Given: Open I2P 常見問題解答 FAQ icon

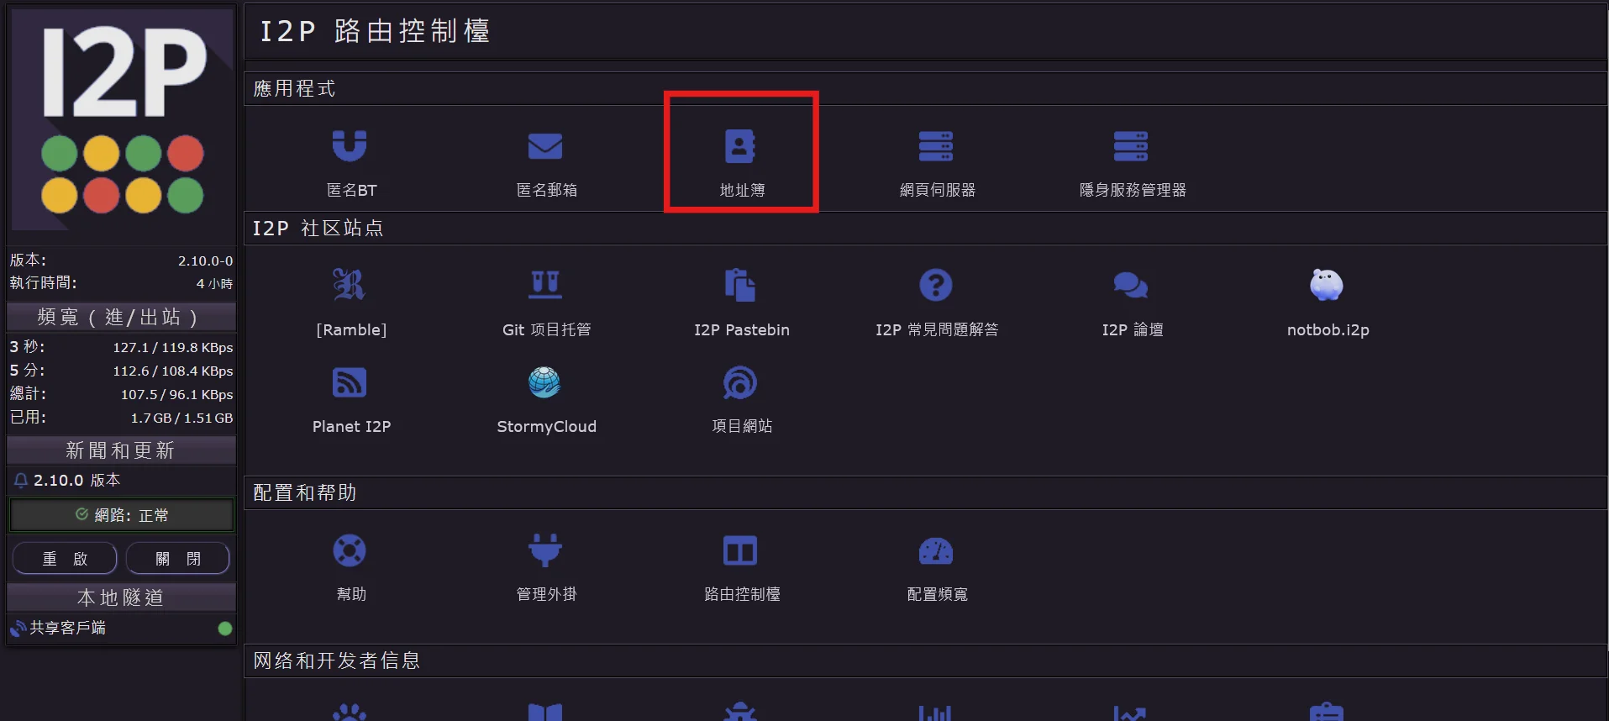Looking at the screenshot, I should (936, 286).
